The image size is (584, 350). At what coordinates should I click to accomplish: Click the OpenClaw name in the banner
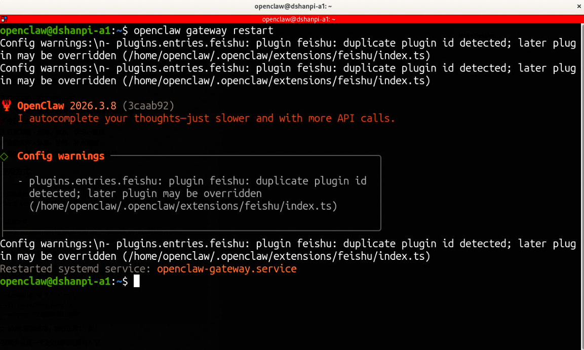tap(42, 106)
